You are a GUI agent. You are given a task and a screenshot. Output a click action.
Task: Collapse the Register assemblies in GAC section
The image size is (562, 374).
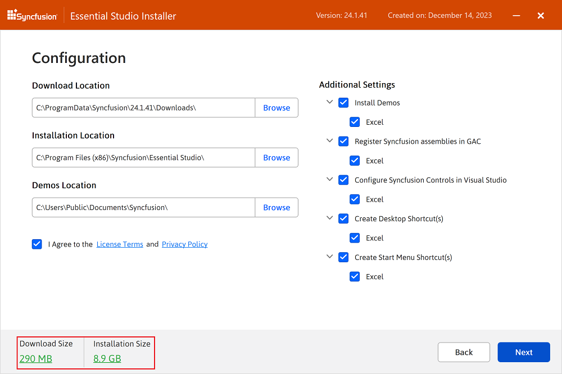point(329,141)
